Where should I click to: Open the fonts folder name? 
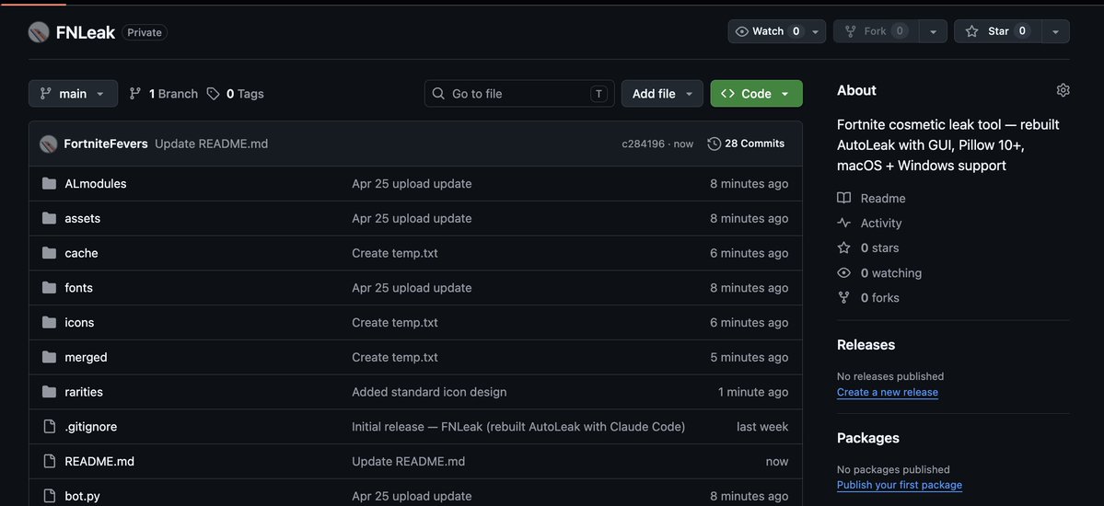(79, 288)
